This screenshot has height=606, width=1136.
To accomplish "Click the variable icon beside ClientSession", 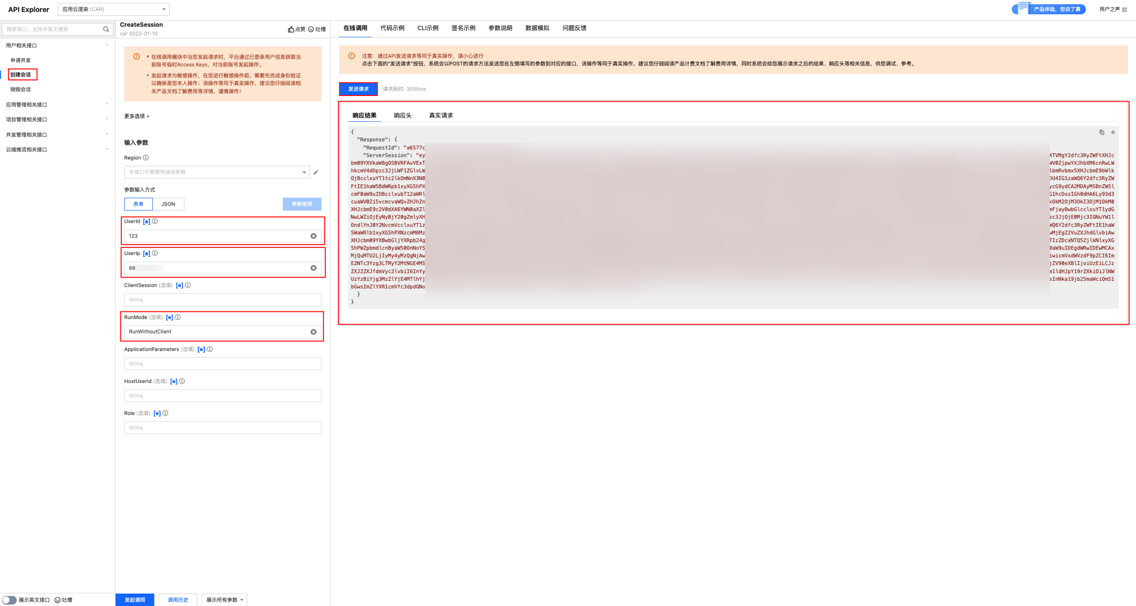I will (x=180, y=286).
